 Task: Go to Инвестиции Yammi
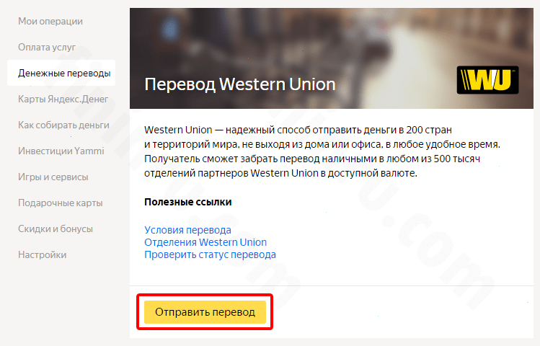(61, 151)
